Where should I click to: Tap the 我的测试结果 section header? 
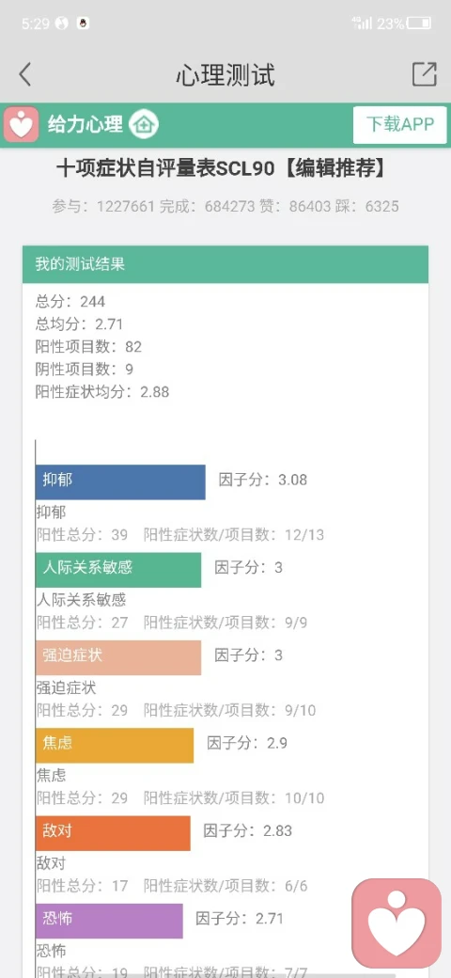pos(225,264)
